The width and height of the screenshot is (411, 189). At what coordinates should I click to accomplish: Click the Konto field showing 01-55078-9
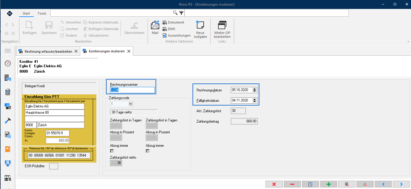tap(58, 133)
